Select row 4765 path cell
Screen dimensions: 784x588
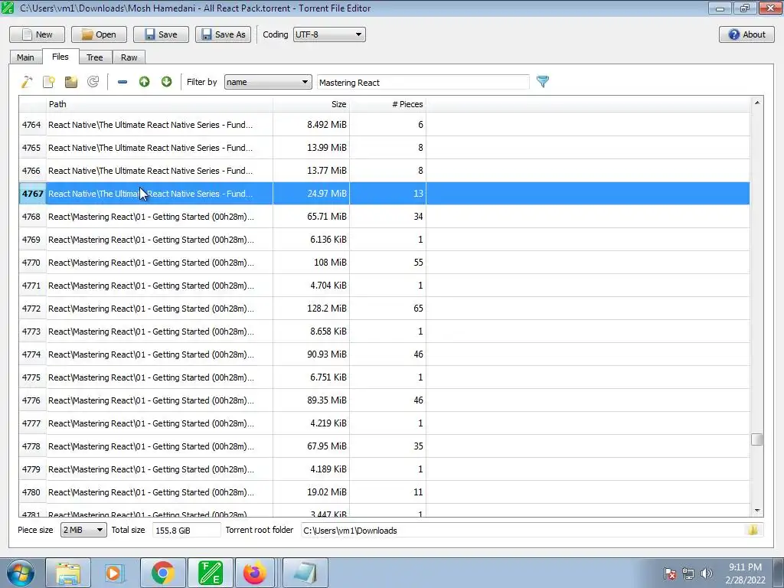(159, 148)
